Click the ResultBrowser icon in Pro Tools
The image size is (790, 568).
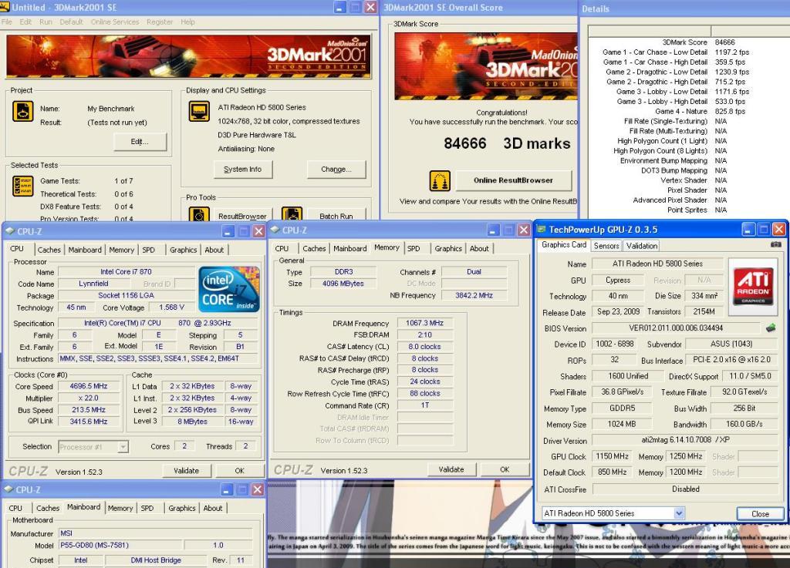[x=199, y=215]
